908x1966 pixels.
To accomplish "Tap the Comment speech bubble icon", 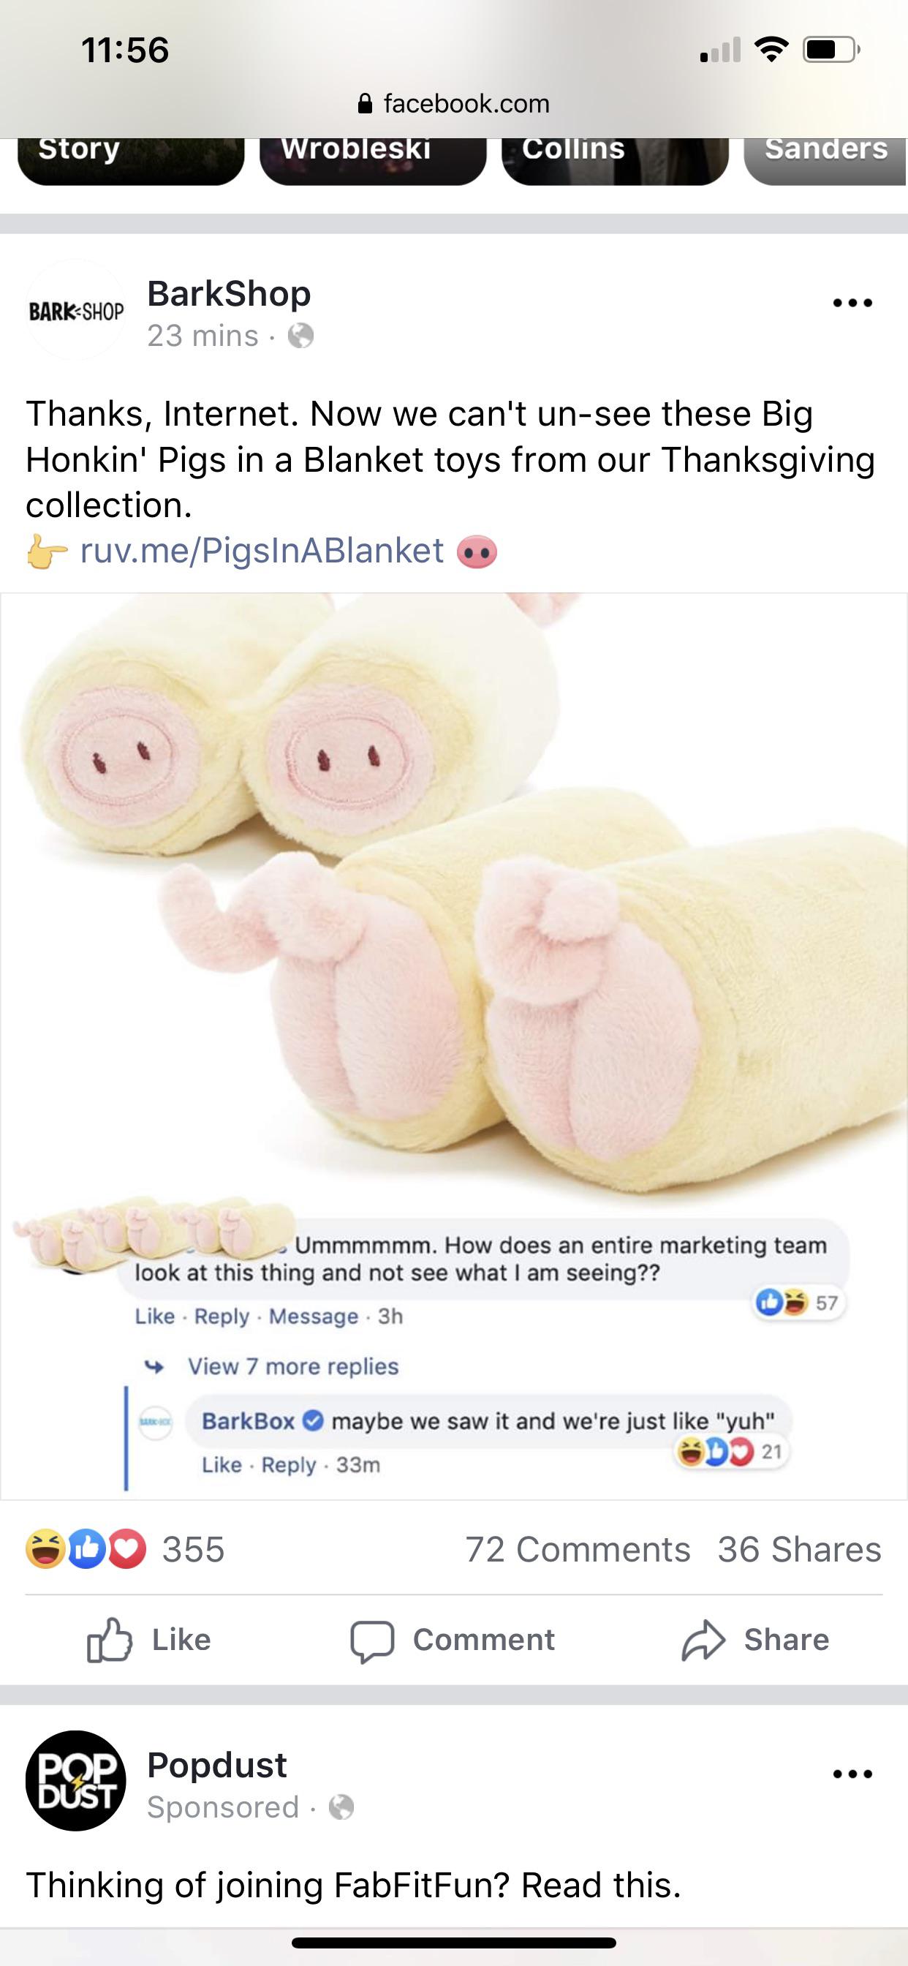I will tap(371, 1641).
